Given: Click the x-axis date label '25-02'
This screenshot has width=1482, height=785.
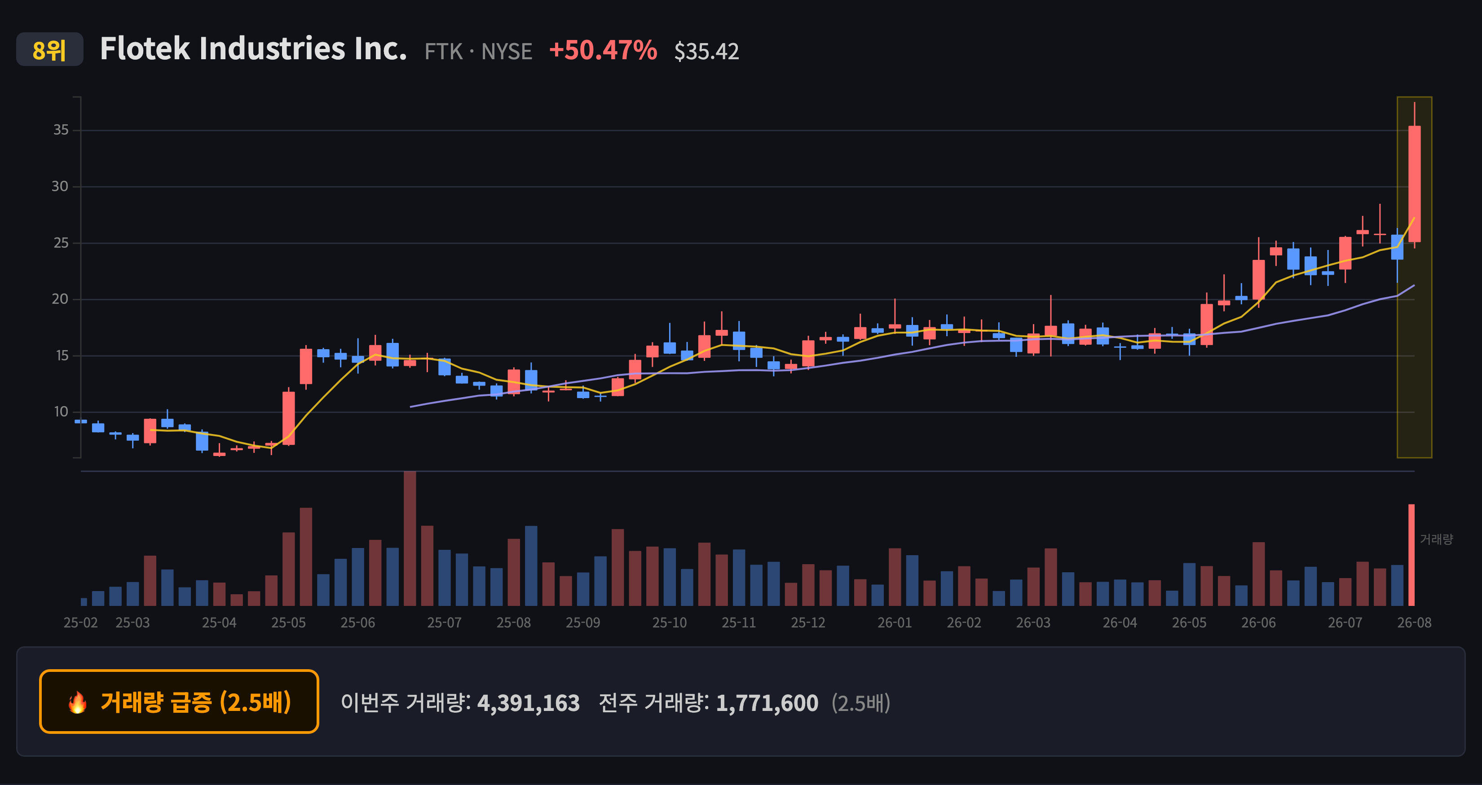Looking at the screenshot, I should pos(80,623).
